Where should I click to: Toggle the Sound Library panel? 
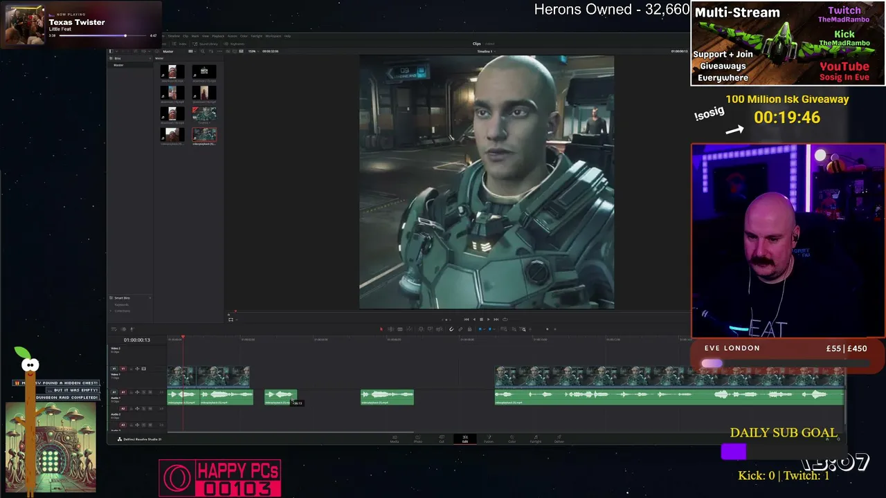point(206,44)
